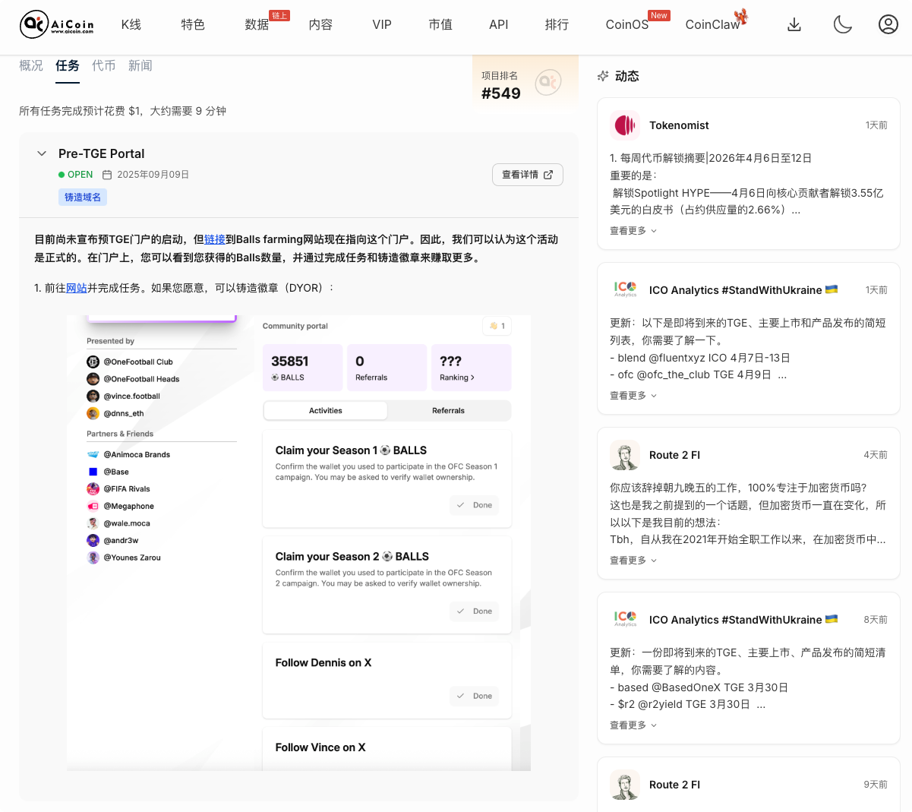Viewport: 912px width, 812px height.
Task: Click the download app icon
Action: click(x=794, y=24)
